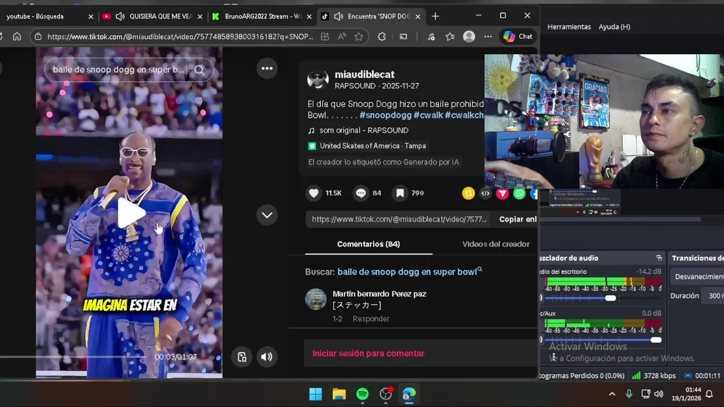Like the video using the heart icon

point(314,193)
